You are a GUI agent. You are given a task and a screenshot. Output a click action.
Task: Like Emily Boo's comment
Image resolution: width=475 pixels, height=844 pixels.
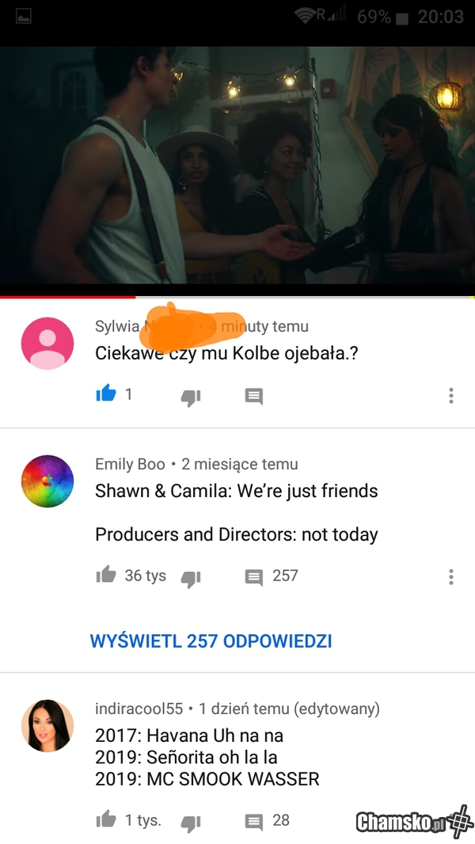[106, 574]
